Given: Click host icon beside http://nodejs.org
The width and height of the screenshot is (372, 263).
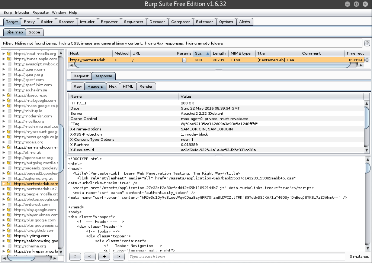Looking at the screenshot, I should 9,142.
